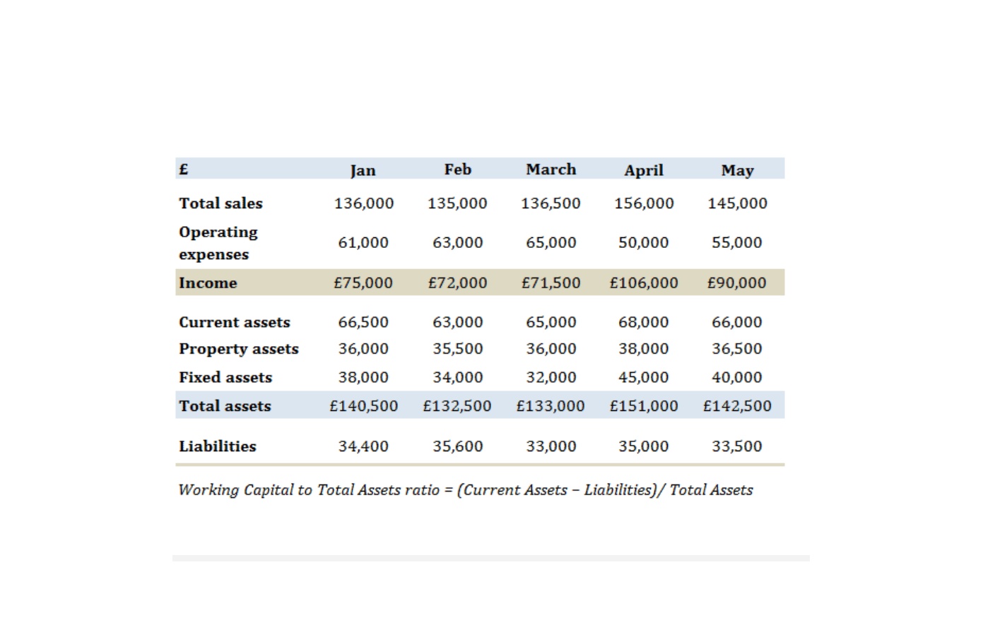Click the Operating expenses row label

coord(218,243)
